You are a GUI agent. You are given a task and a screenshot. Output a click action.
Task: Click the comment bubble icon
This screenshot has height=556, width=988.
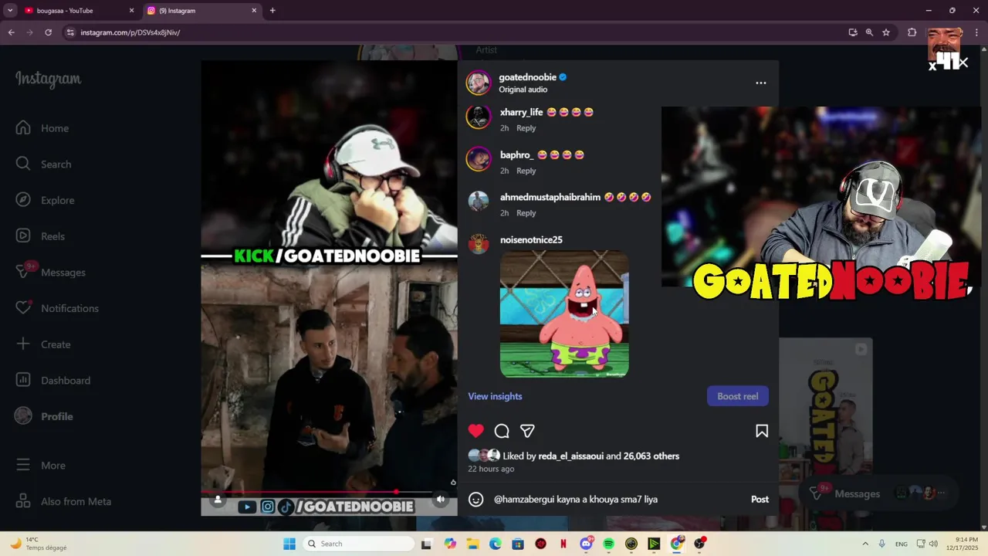(502, 431)
